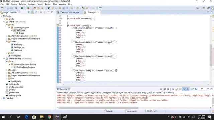Click the Windows Start button
214x120 pixels.
pyautogui.click(x=3, y=117)
